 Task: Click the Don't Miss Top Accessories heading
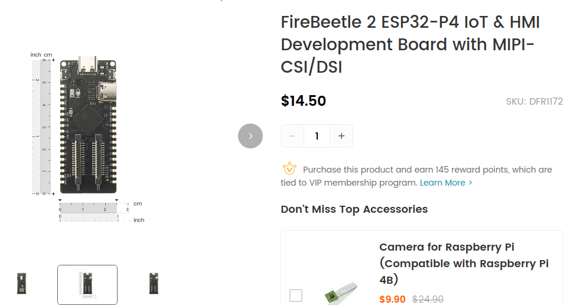(354, 209)
